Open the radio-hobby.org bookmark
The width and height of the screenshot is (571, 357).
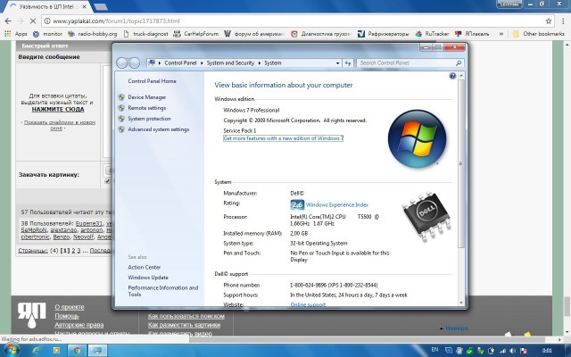pos(93,34)
